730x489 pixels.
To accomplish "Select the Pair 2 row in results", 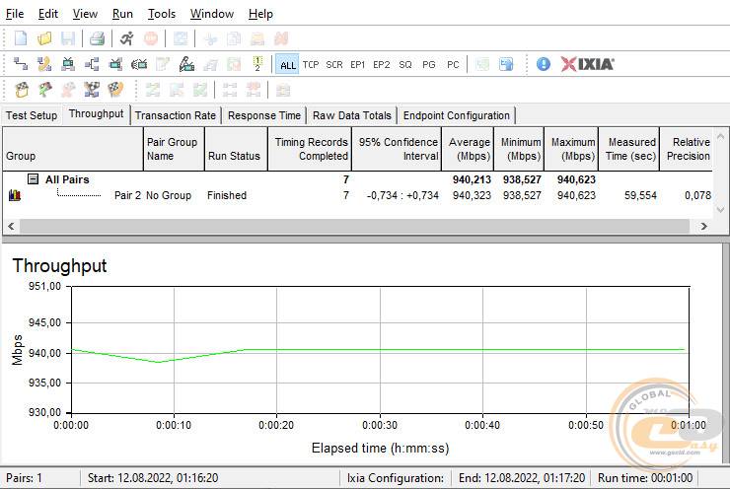I will point(127,195).
